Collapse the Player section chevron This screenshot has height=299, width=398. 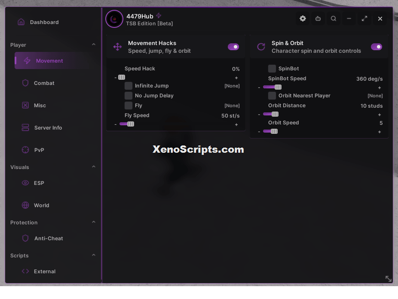pyautogui.click(x=94, y=44)
